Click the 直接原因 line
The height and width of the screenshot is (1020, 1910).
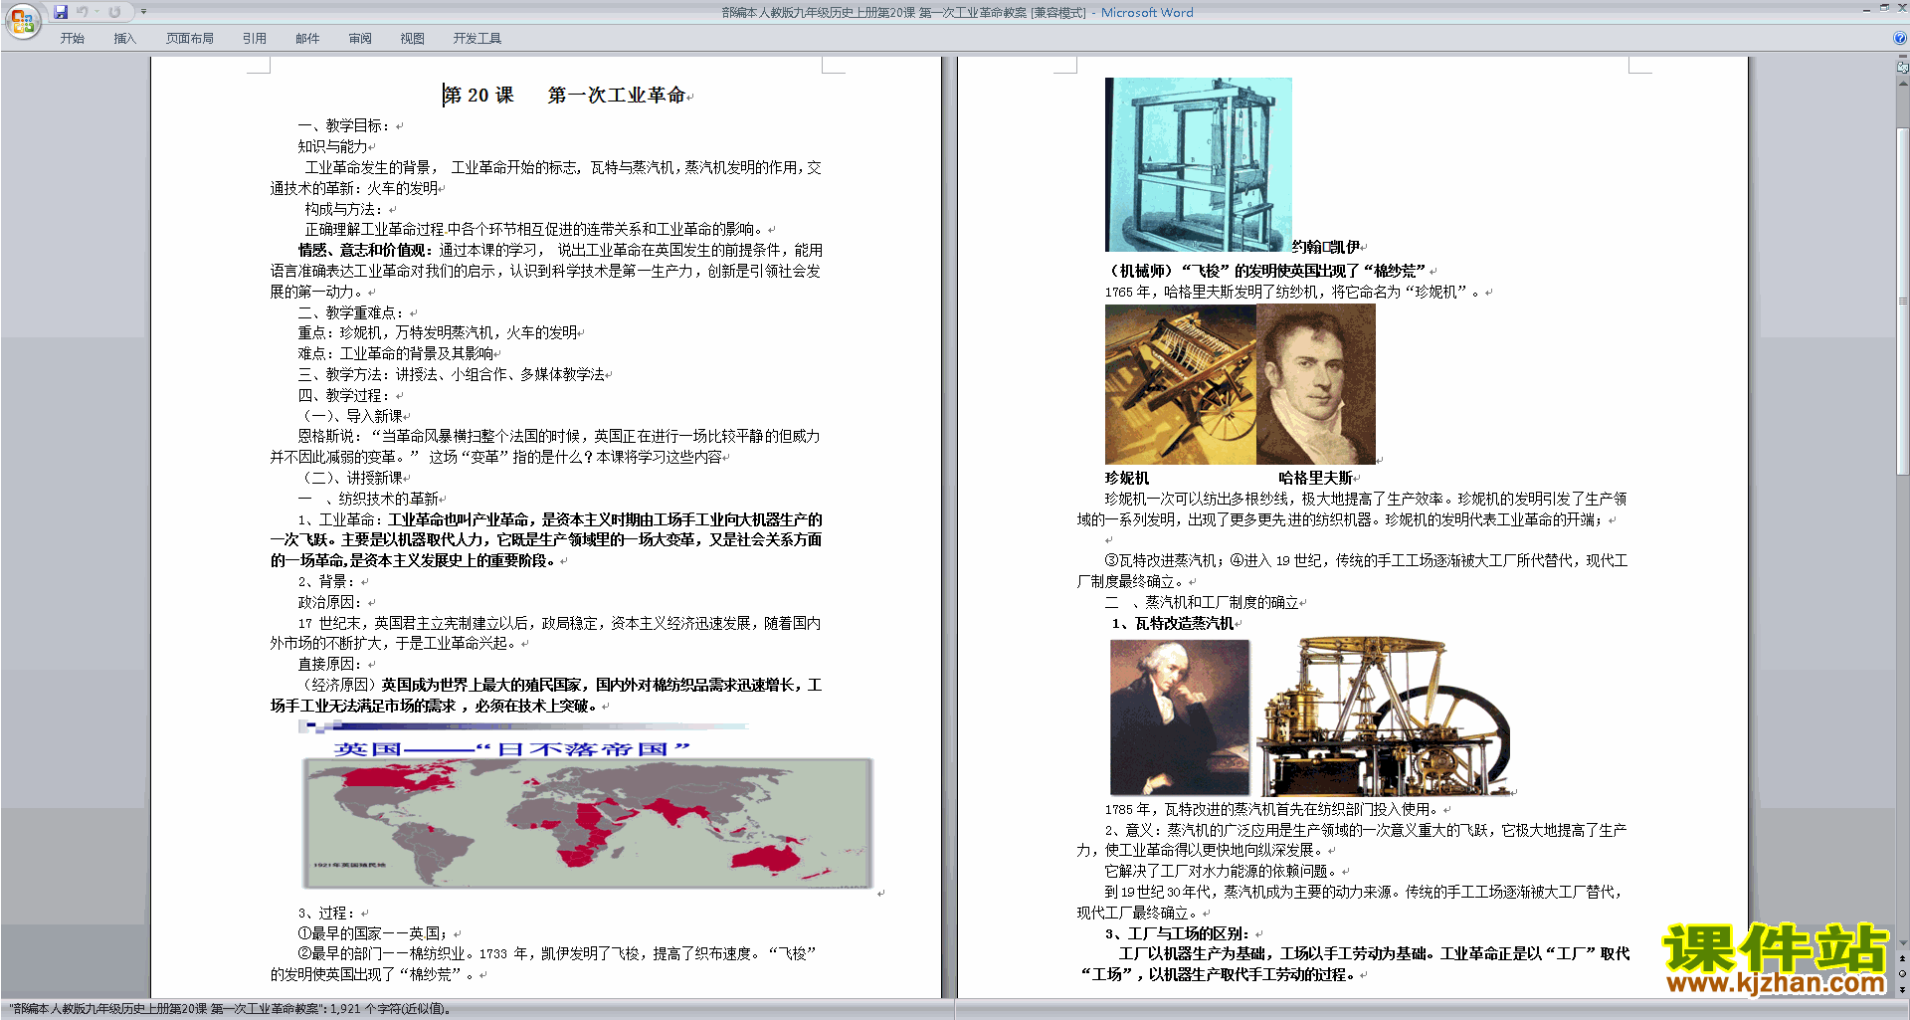point(329,664)
